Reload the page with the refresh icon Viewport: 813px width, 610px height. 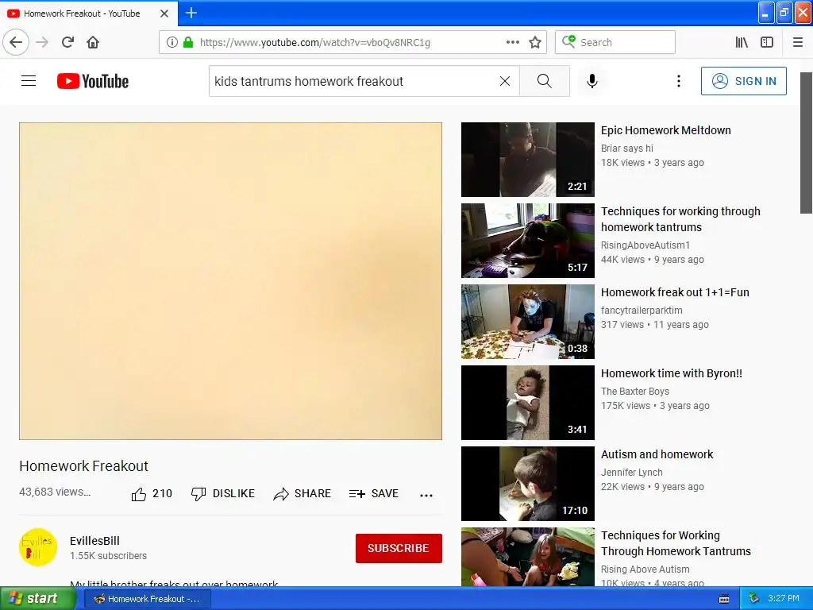(67, 42)
